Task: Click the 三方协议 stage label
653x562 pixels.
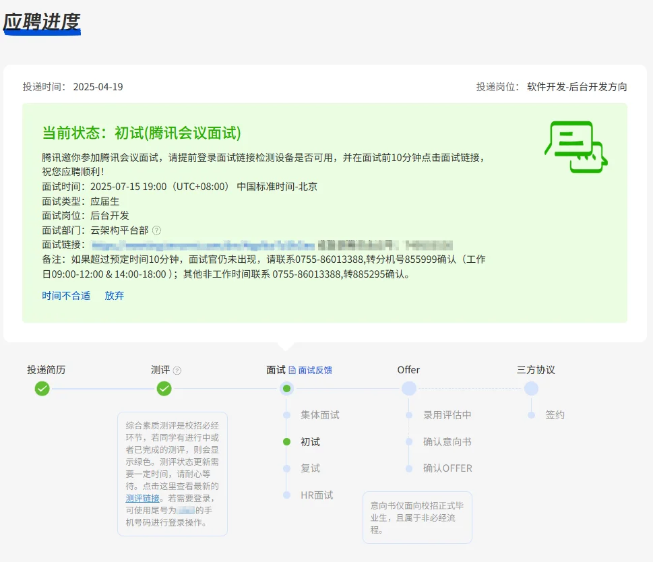Action: (x=536, y=370)
